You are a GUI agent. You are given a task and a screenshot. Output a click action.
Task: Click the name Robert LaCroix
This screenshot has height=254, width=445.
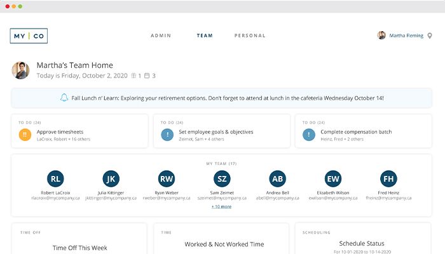coord(55,193)
